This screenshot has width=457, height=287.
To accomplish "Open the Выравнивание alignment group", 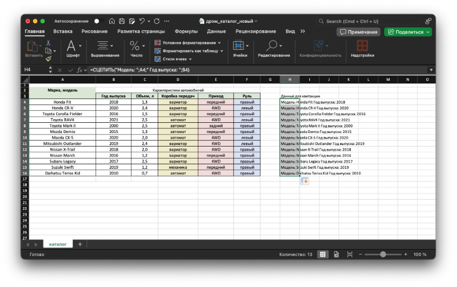I will pyautogui.click(x=105, y=49).
